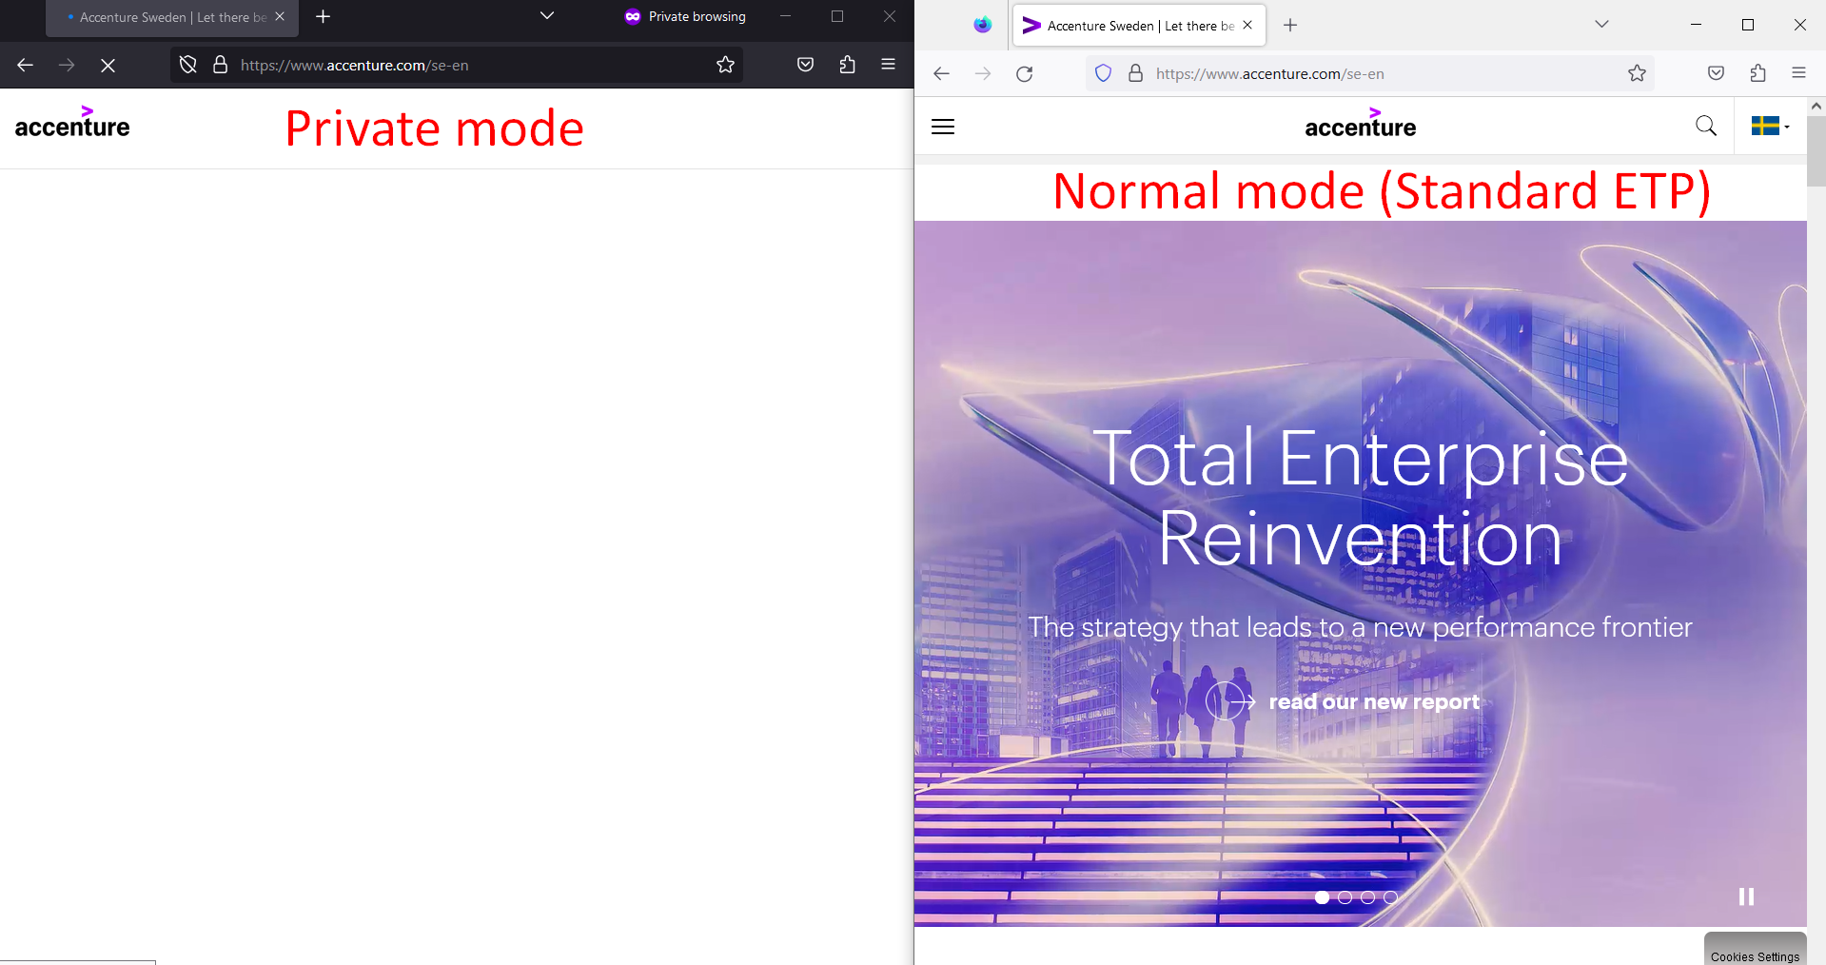Save to Pocket in normal window
The height and width of the screenshot is (965, 1826).
coord(1716,73)
